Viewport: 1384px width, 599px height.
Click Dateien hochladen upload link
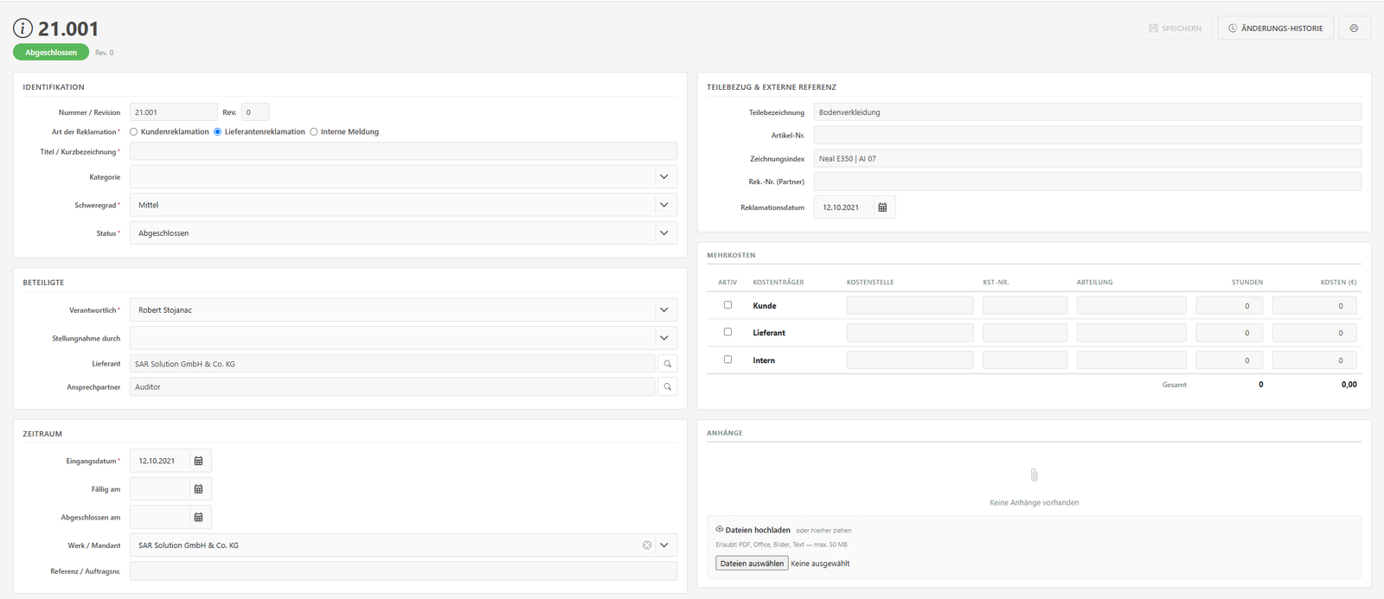(x=753, y=530)
